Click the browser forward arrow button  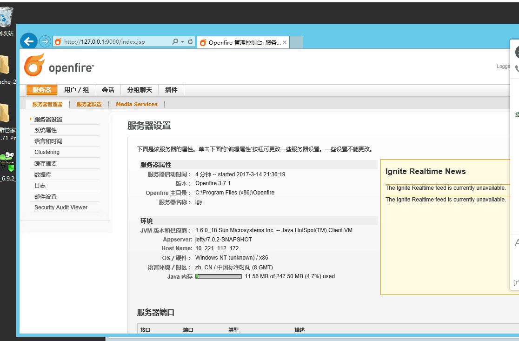(45, 41)
